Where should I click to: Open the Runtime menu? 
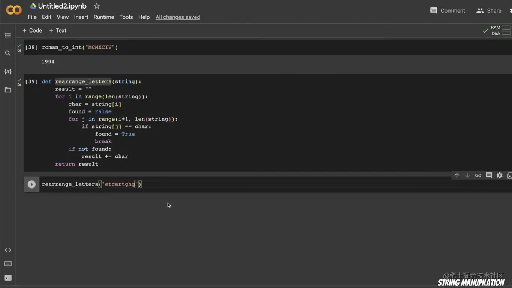(104, 17)
